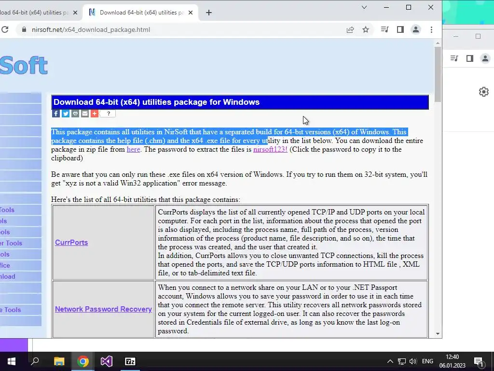The height and width of the screenshot is (371, 494).
Task: Open volume control tray icon
Action: click(x=413, y=361)
